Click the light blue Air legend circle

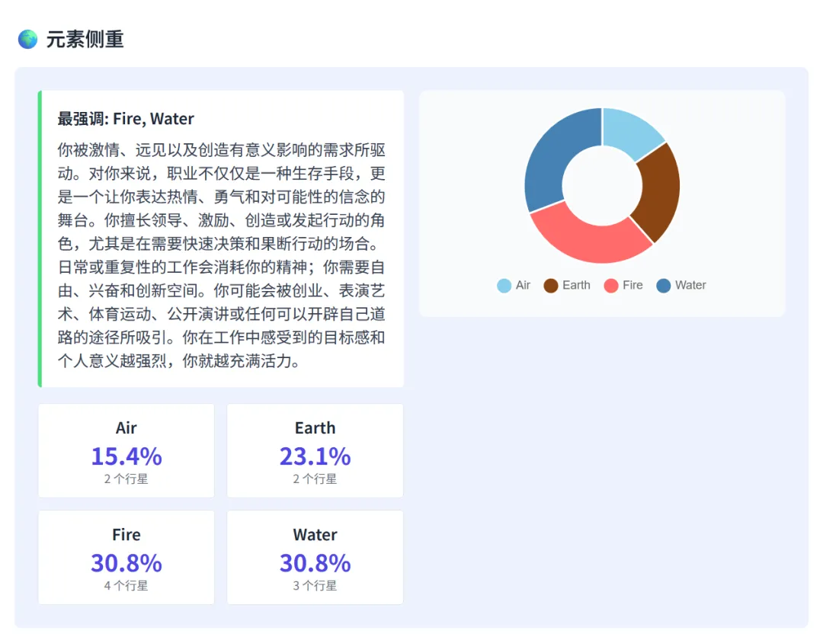504,286
